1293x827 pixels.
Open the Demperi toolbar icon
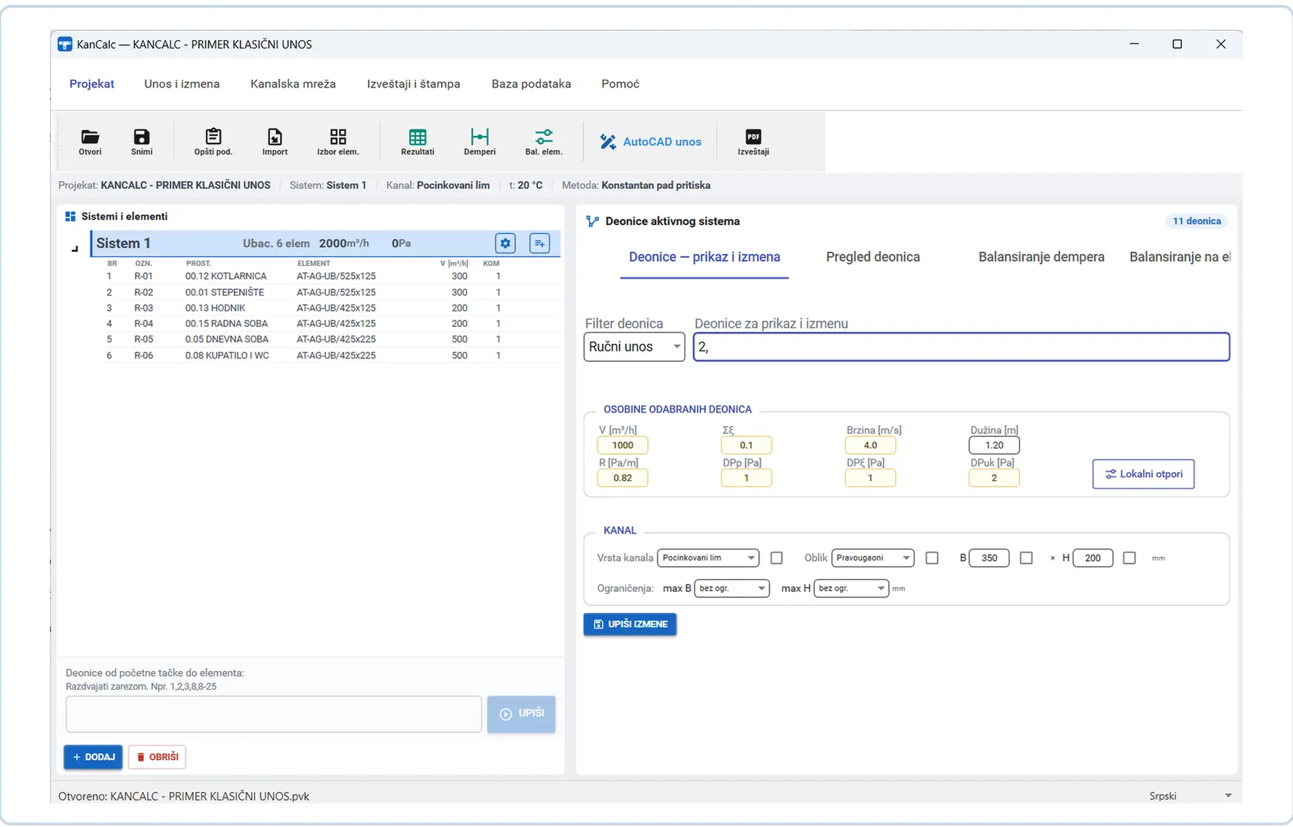tap(480, 137)
